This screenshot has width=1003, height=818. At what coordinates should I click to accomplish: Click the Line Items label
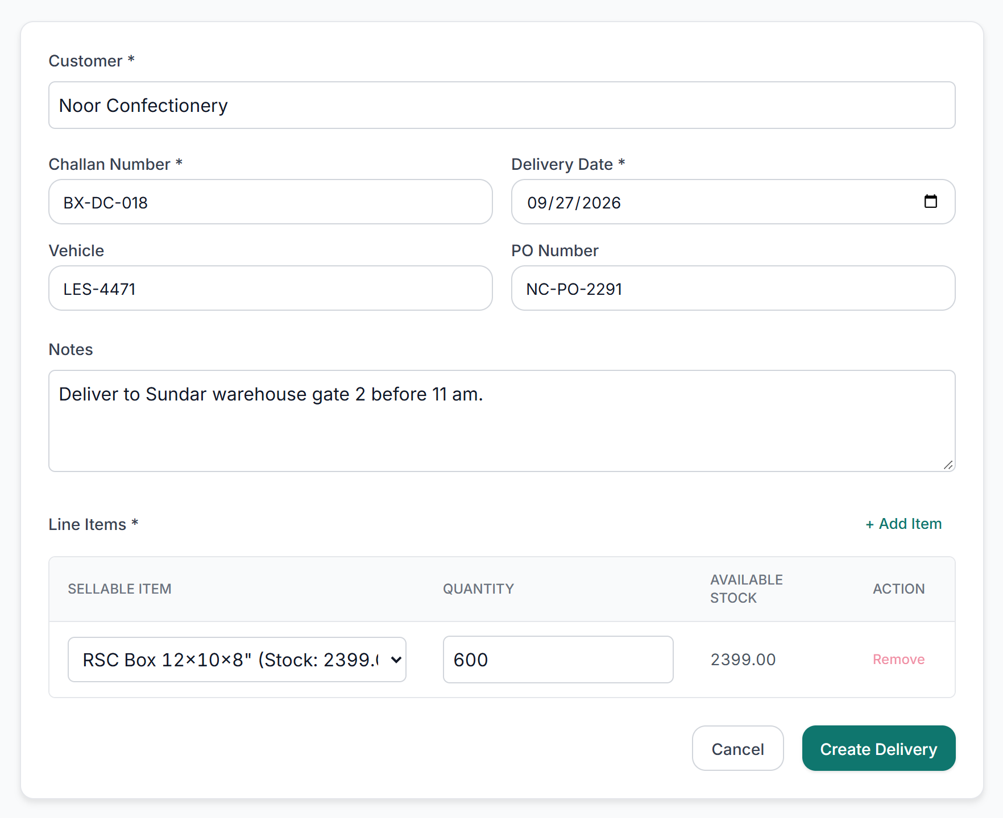click(93, 524)
